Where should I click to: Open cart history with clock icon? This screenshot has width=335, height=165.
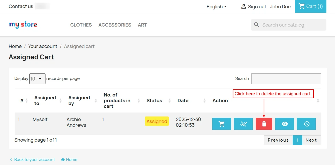tap(306, 124)
